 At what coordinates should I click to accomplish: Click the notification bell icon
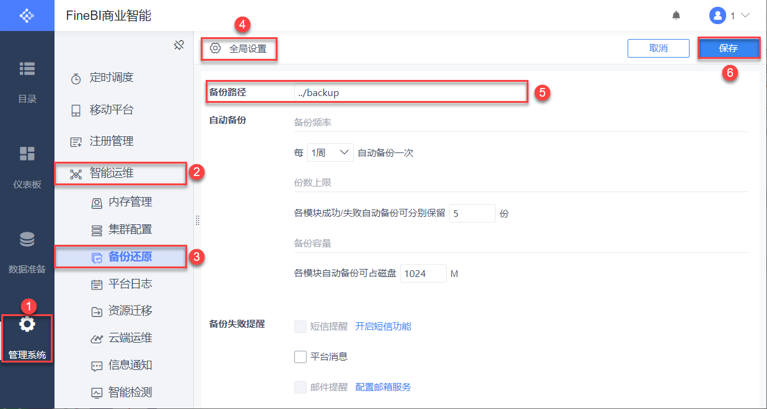(x=676, y=15)
